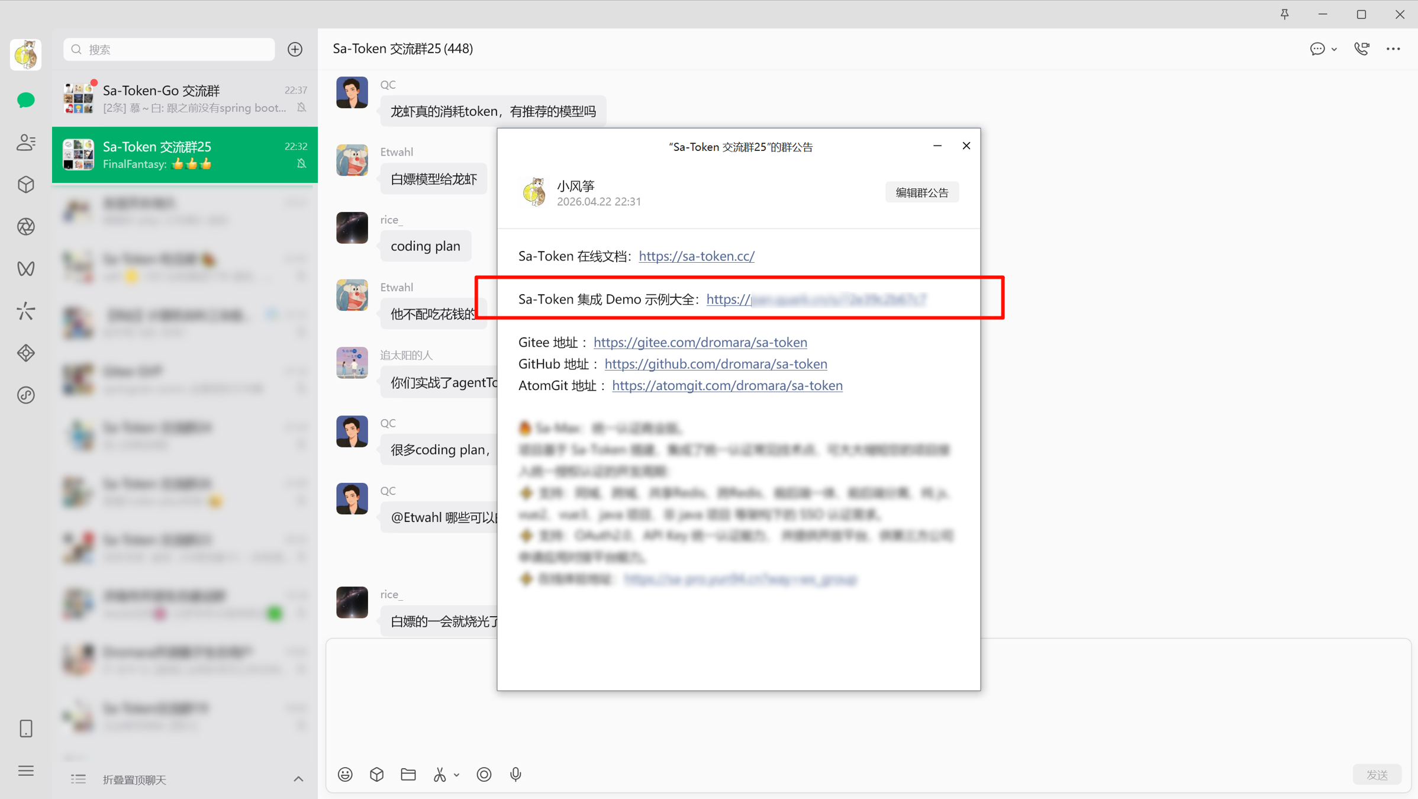The width and height of the screenshot is (1418, 799).
Task: Click the 编辑群公告 button
Action: pyautogui.click(x=922, y=192)
